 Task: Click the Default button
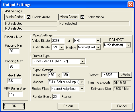pos(68,106)
